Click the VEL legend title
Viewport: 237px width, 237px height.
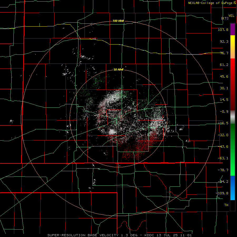click(x=231, y=16)
